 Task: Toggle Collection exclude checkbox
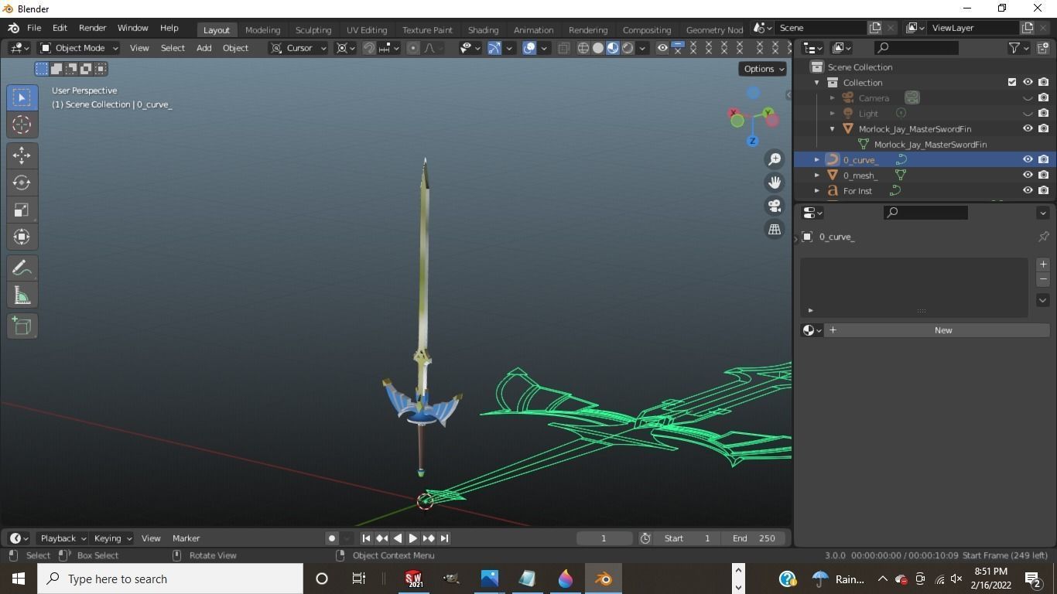pyautogui.click(x=1012, y=82)
